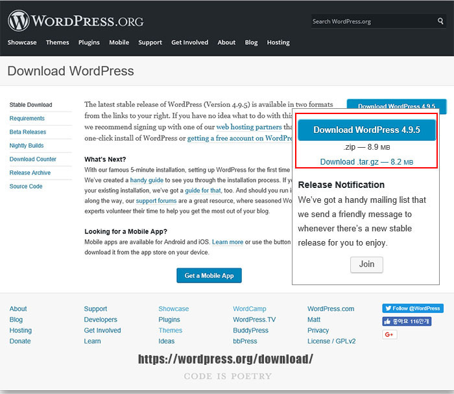Select Stable Download in sidebar
454x394 pixels.
30,105
